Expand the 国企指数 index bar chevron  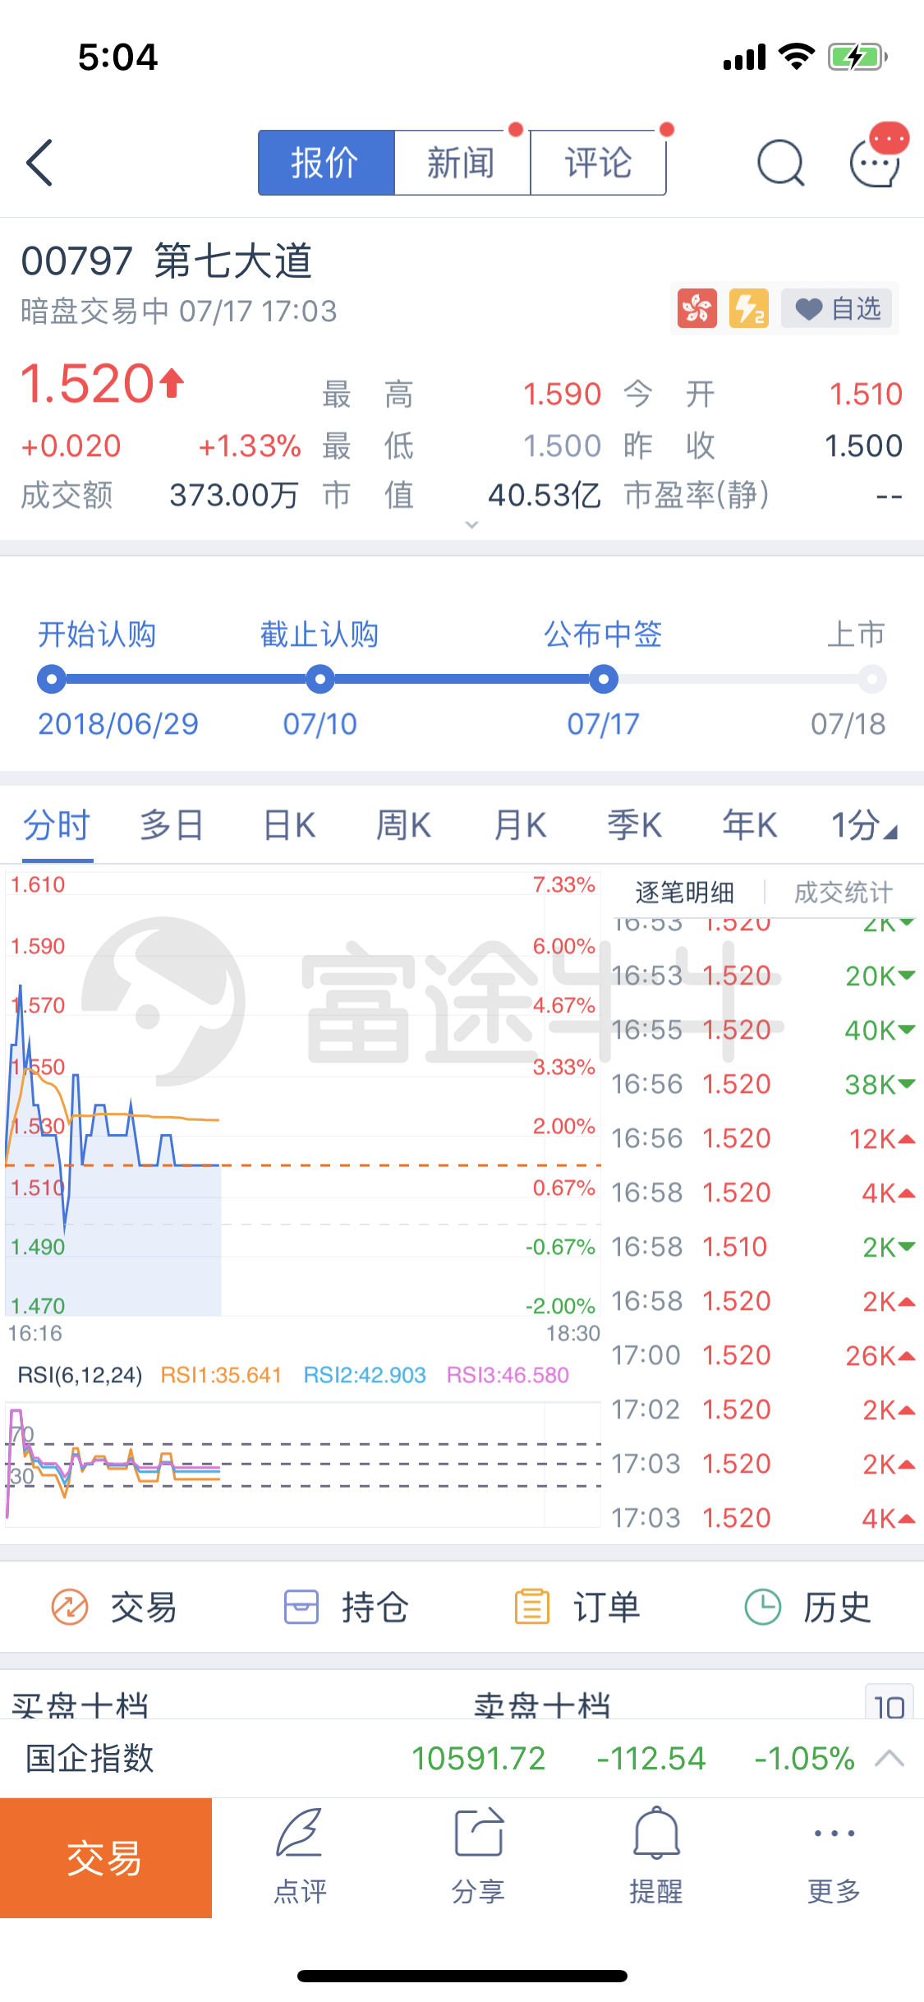pos(890,1759)
